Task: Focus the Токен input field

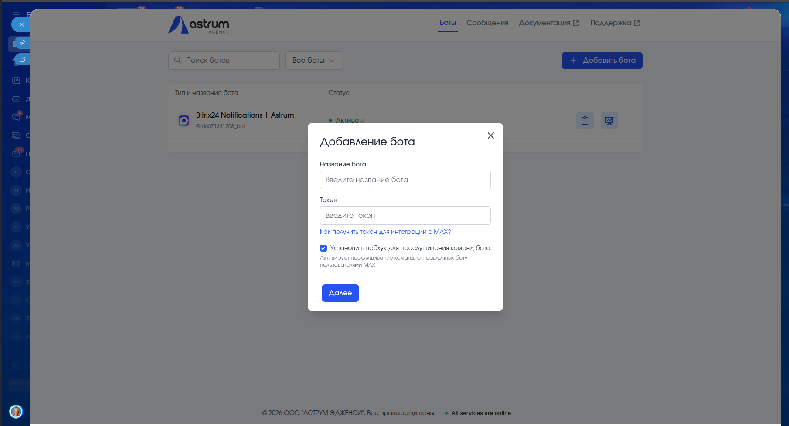Action: tap(405, 216)
